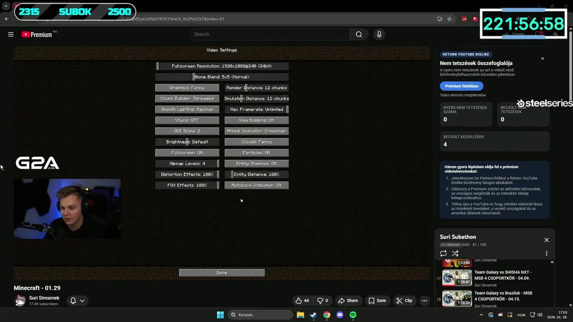Screen dimensions: 573x322
Task: Save the video to a playlist
Action: point(377,301)
